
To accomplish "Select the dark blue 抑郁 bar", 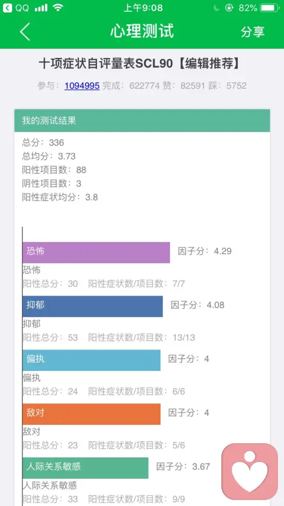I will tap(92, 306).
